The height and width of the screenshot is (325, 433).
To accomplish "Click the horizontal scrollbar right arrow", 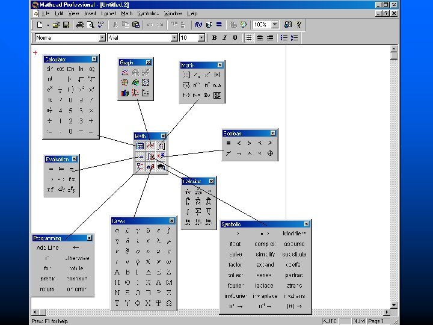I will [387, 312].
